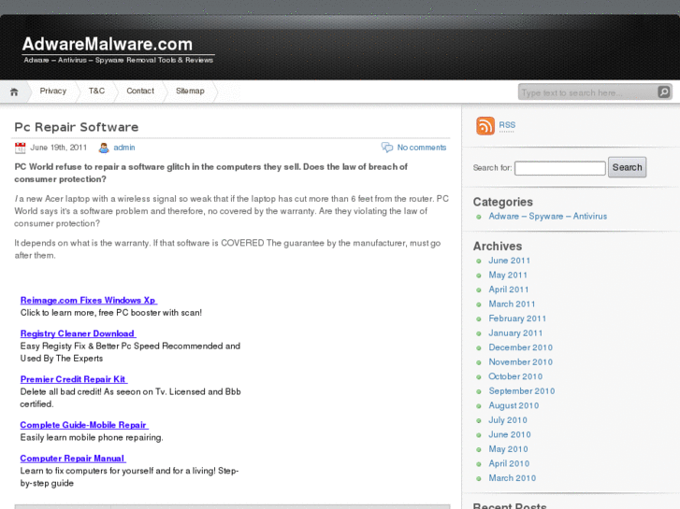The image size is (680, 509).
Task: Click 'Easily learn mobile phone repairing.' text
Action: pos(92,437)
